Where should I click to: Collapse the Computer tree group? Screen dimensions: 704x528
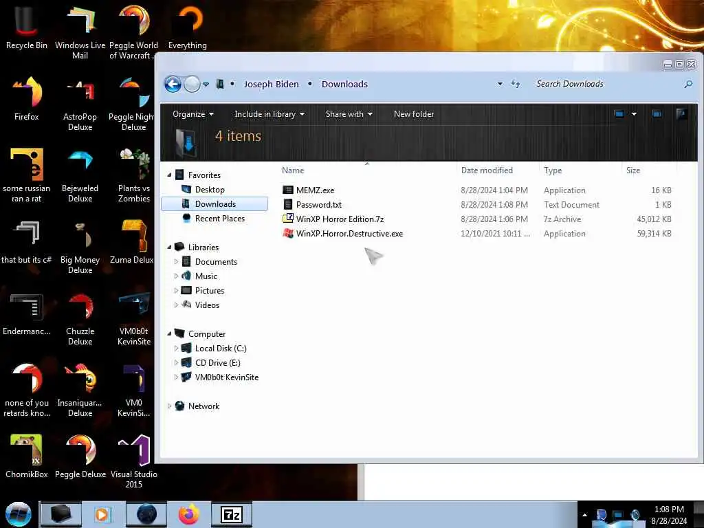click(169, 334)
